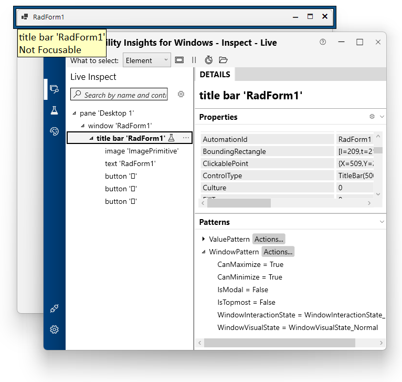402x382 pixels.
Task: Open the sidebar settings gear
Action: [x=54, y=329]
